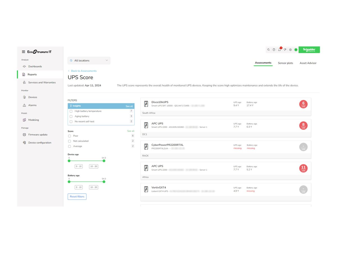337x253 pixels.
Task: Click the Disco10kUPS device icon
Action: (x=146, y=104)
